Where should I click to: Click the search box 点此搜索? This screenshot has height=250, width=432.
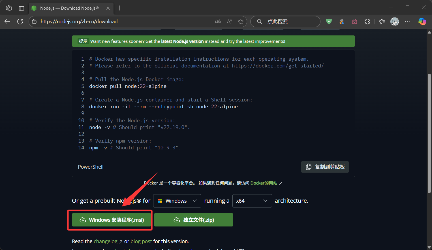tap(285, 22)
